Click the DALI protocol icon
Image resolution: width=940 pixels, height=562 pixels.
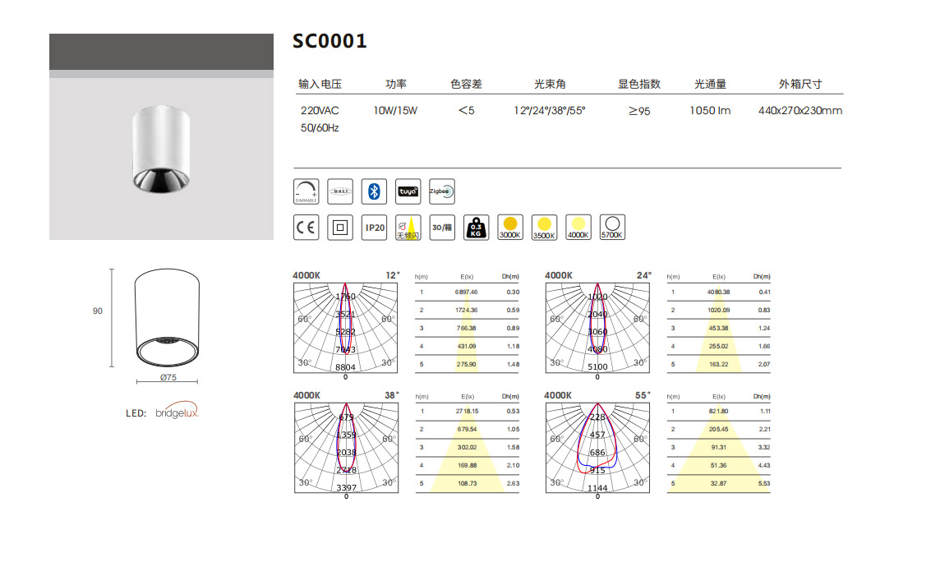pos(340,191)
